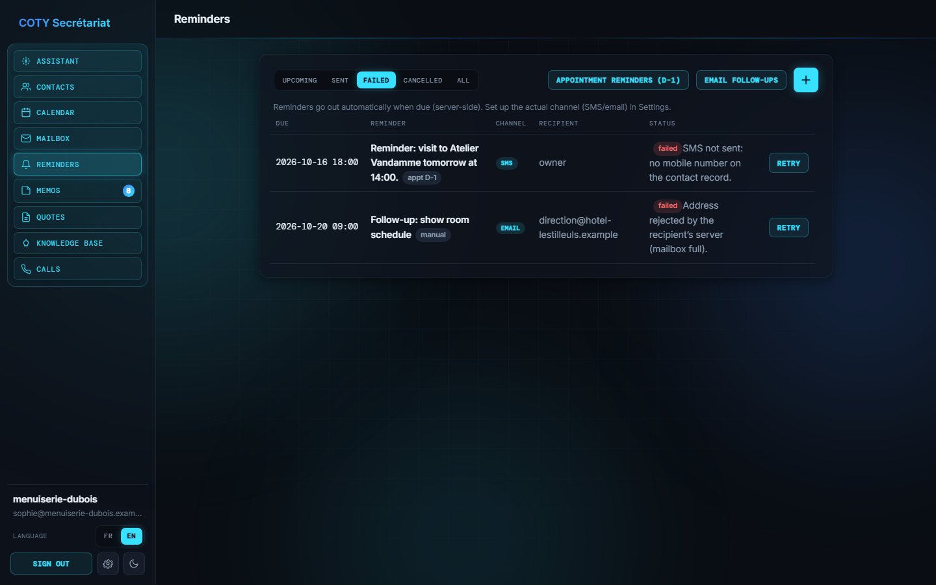Show the Cancelled reminders tab
Viewport: 936px width, 585px height.
[423, 80]
